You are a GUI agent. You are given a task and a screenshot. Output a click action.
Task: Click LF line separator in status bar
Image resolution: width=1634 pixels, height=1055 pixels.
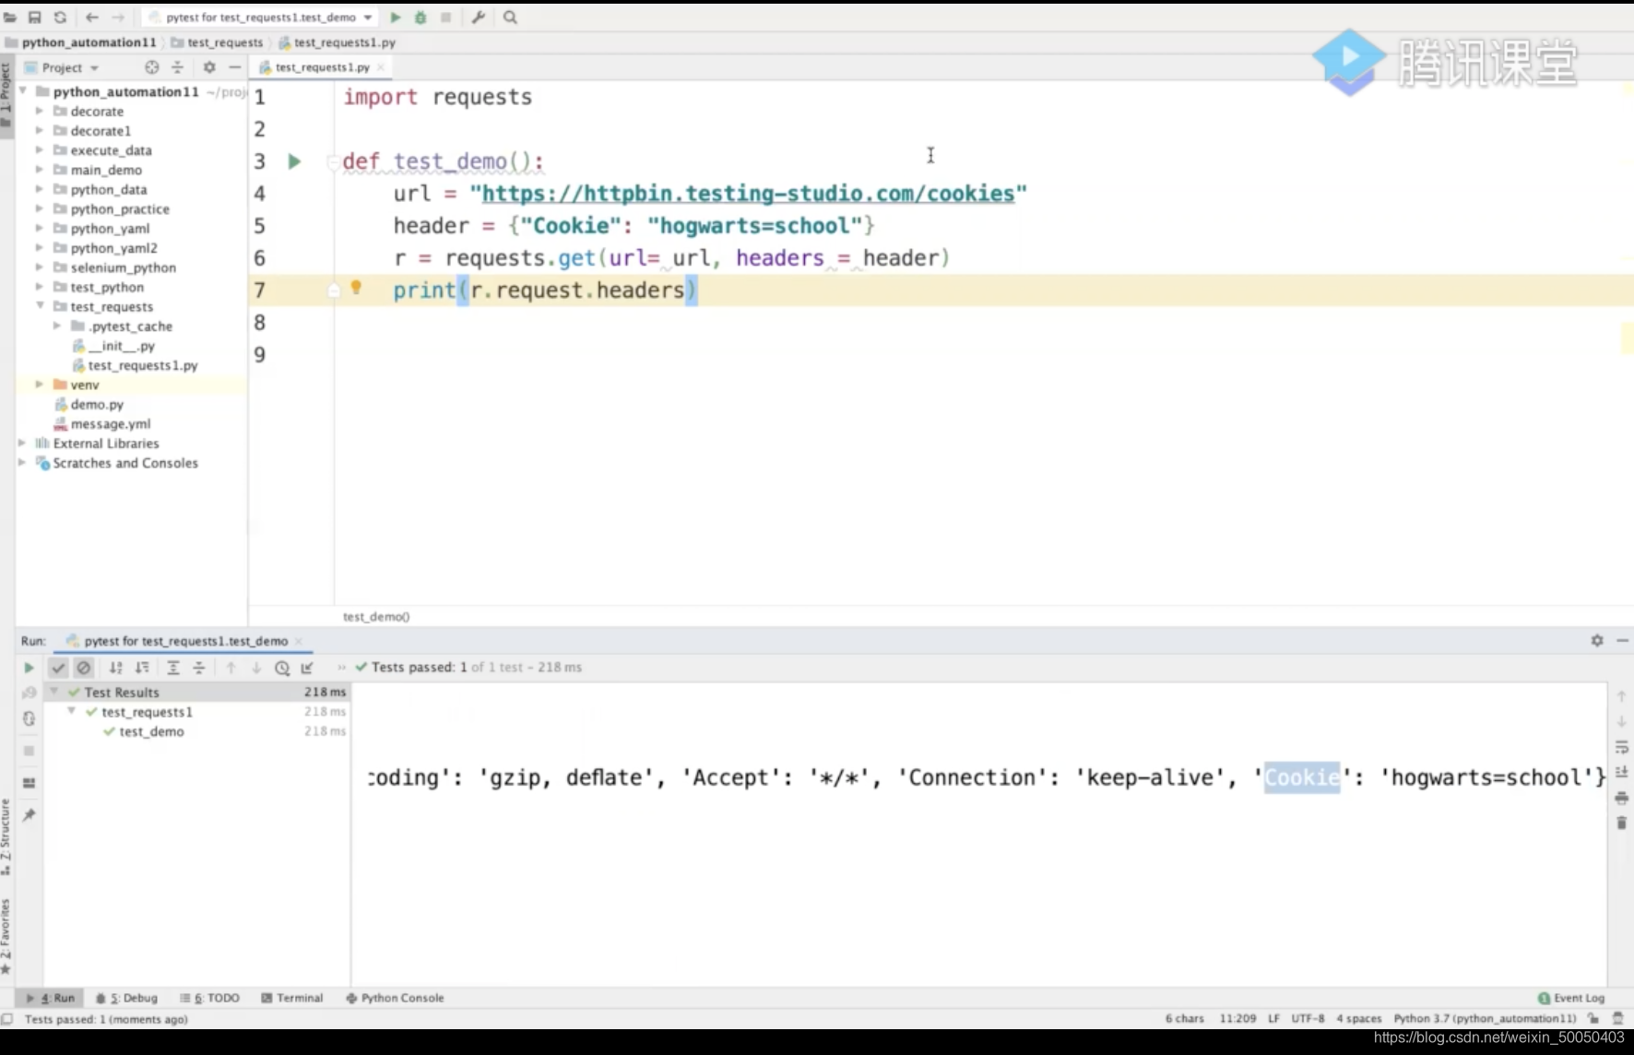1273,1018
